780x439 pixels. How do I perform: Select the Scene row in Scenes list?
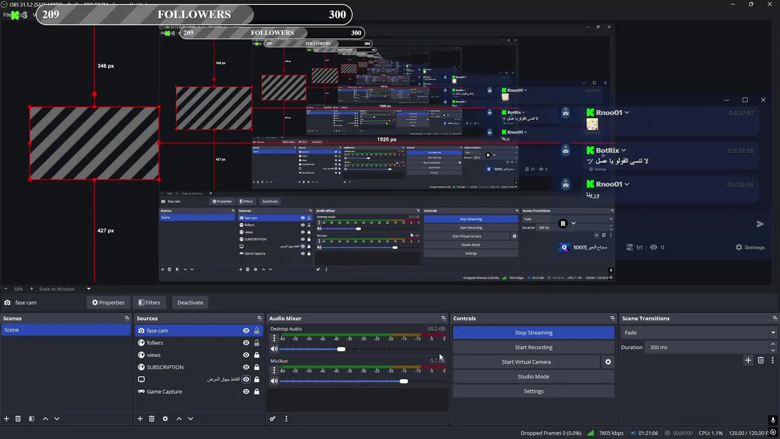pos(66,330)
